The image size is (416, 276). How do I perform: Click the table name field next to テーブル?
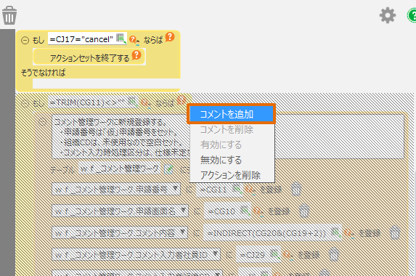[x=120, y=169]
